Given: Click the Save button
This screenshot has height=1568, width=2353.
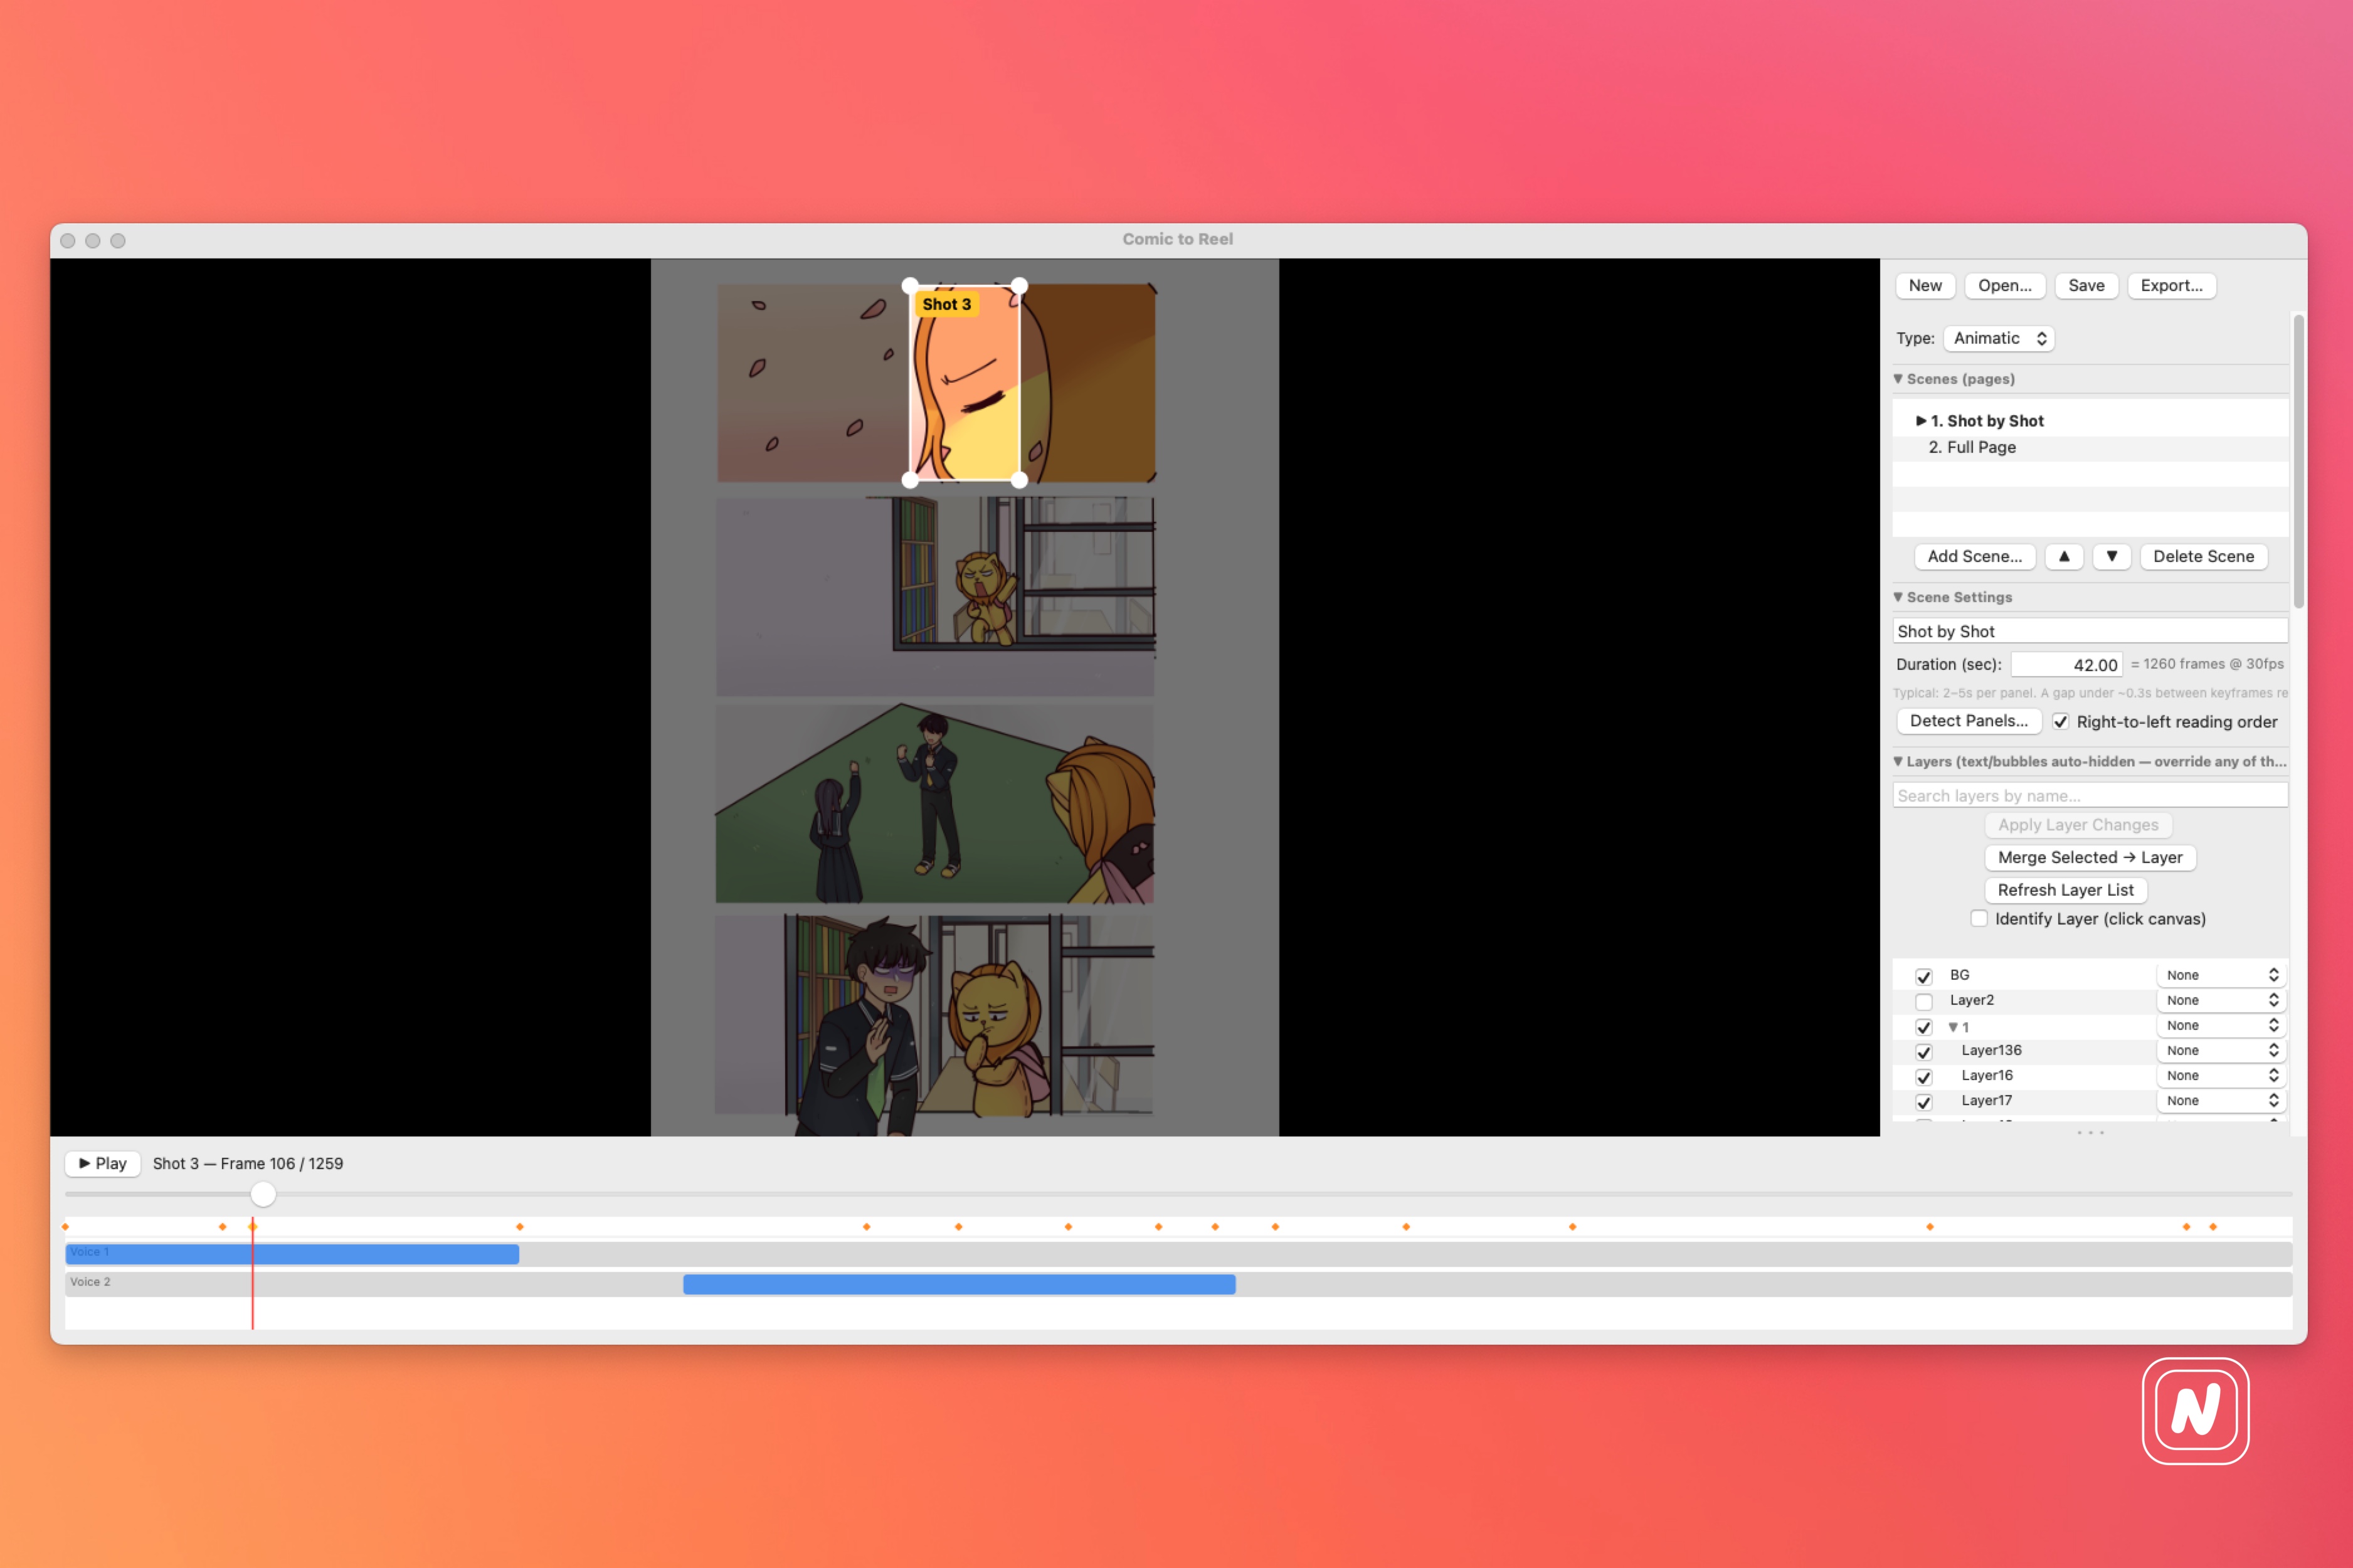Looking at the screenshot, I should 2086,286.
